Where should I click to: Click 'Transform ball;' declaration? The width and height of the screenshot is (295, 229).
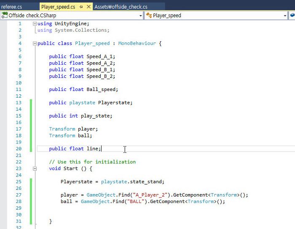[70, 136]
